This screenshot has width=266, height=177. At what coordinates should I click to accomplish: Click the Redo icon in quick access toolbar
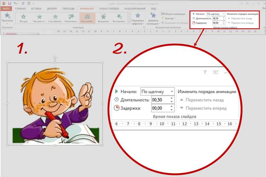coord(23,4)
